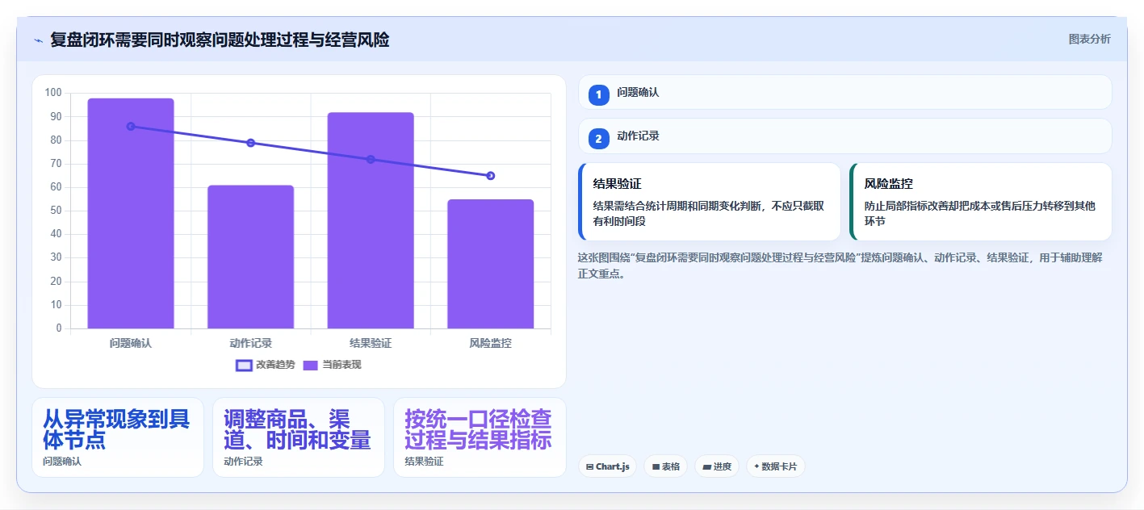The width and height of the screenshot is (1144, 510).
Task: Toggle the '改善趋势' legend swatch
Action: click(x=243, y=365)
